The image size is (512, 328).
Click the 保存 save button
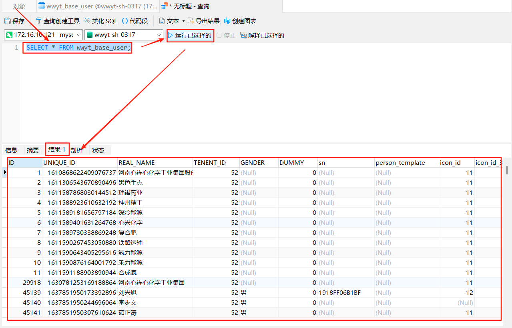[x=15, y=21]
